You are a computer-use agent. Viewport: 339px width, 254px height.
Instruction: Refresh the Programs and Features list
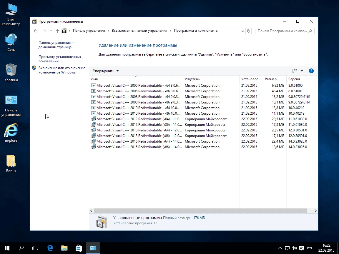(249, 31)
